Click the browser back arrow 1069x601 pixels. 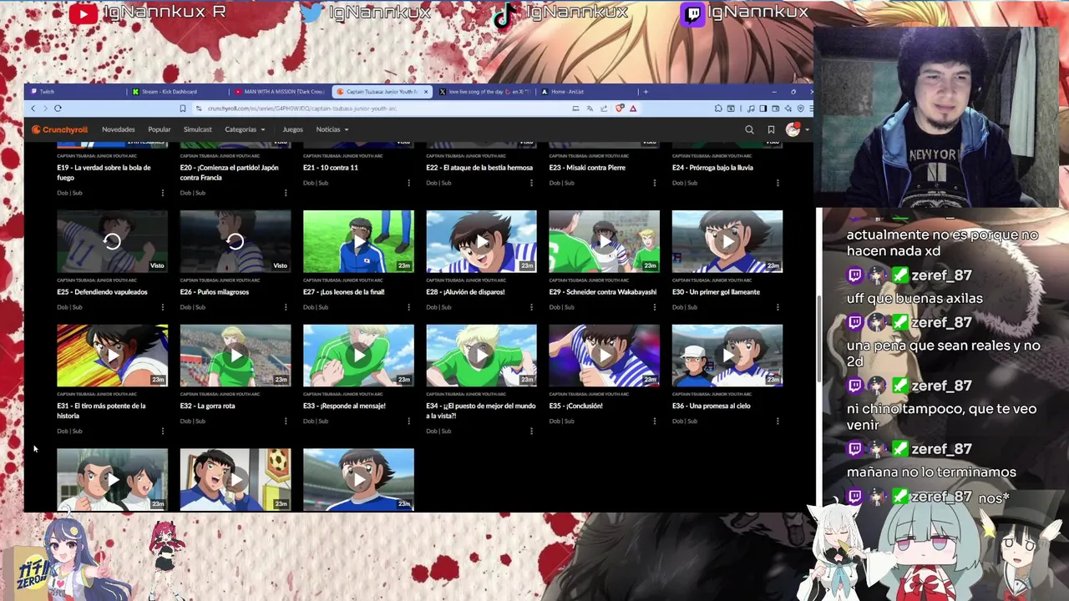tap(33, 109)
